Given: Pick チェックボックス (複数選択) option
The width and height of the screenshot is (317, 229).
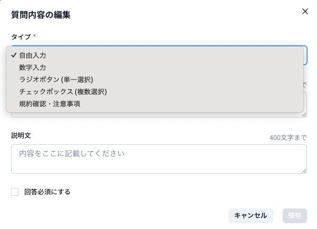Looking at the screenshot, I should [63, 92].
